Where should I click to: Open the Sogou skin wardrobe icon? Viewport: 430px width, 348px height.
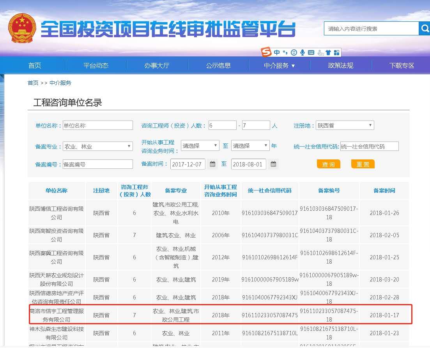click(x=329, y=52)
